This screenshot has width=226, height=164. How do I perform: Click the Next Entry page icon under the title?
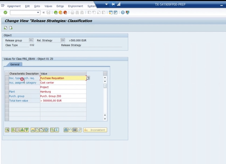[11, 28]
